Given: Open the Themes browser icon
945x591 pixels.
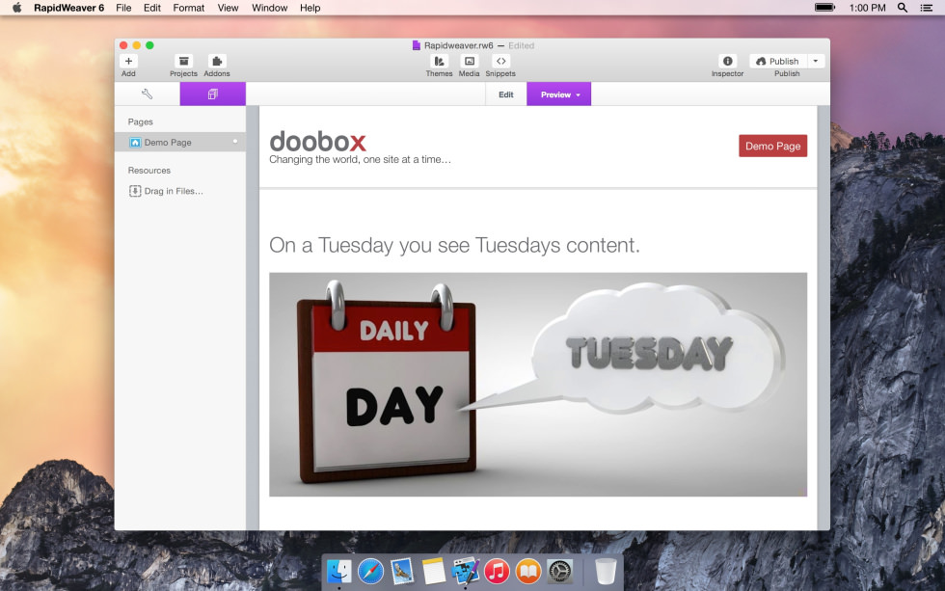Looking at the screenshot, I should pyautogui.click(x=439, y=61).
